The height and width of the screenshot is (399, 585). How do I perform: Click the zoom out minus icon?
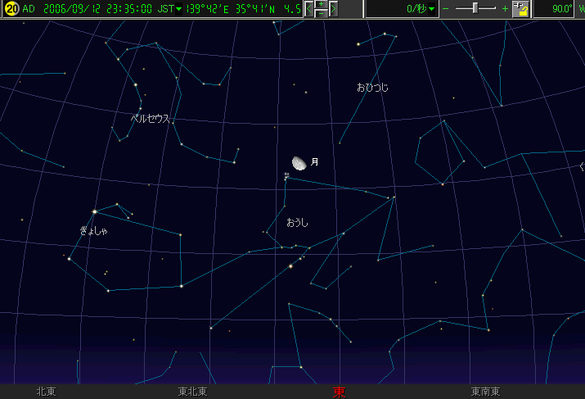[x=446, y=9]
